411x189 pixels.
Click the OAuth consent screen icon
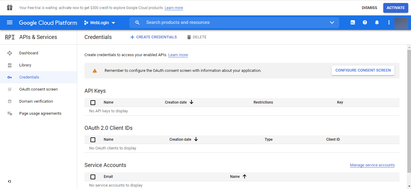[10, 89]
